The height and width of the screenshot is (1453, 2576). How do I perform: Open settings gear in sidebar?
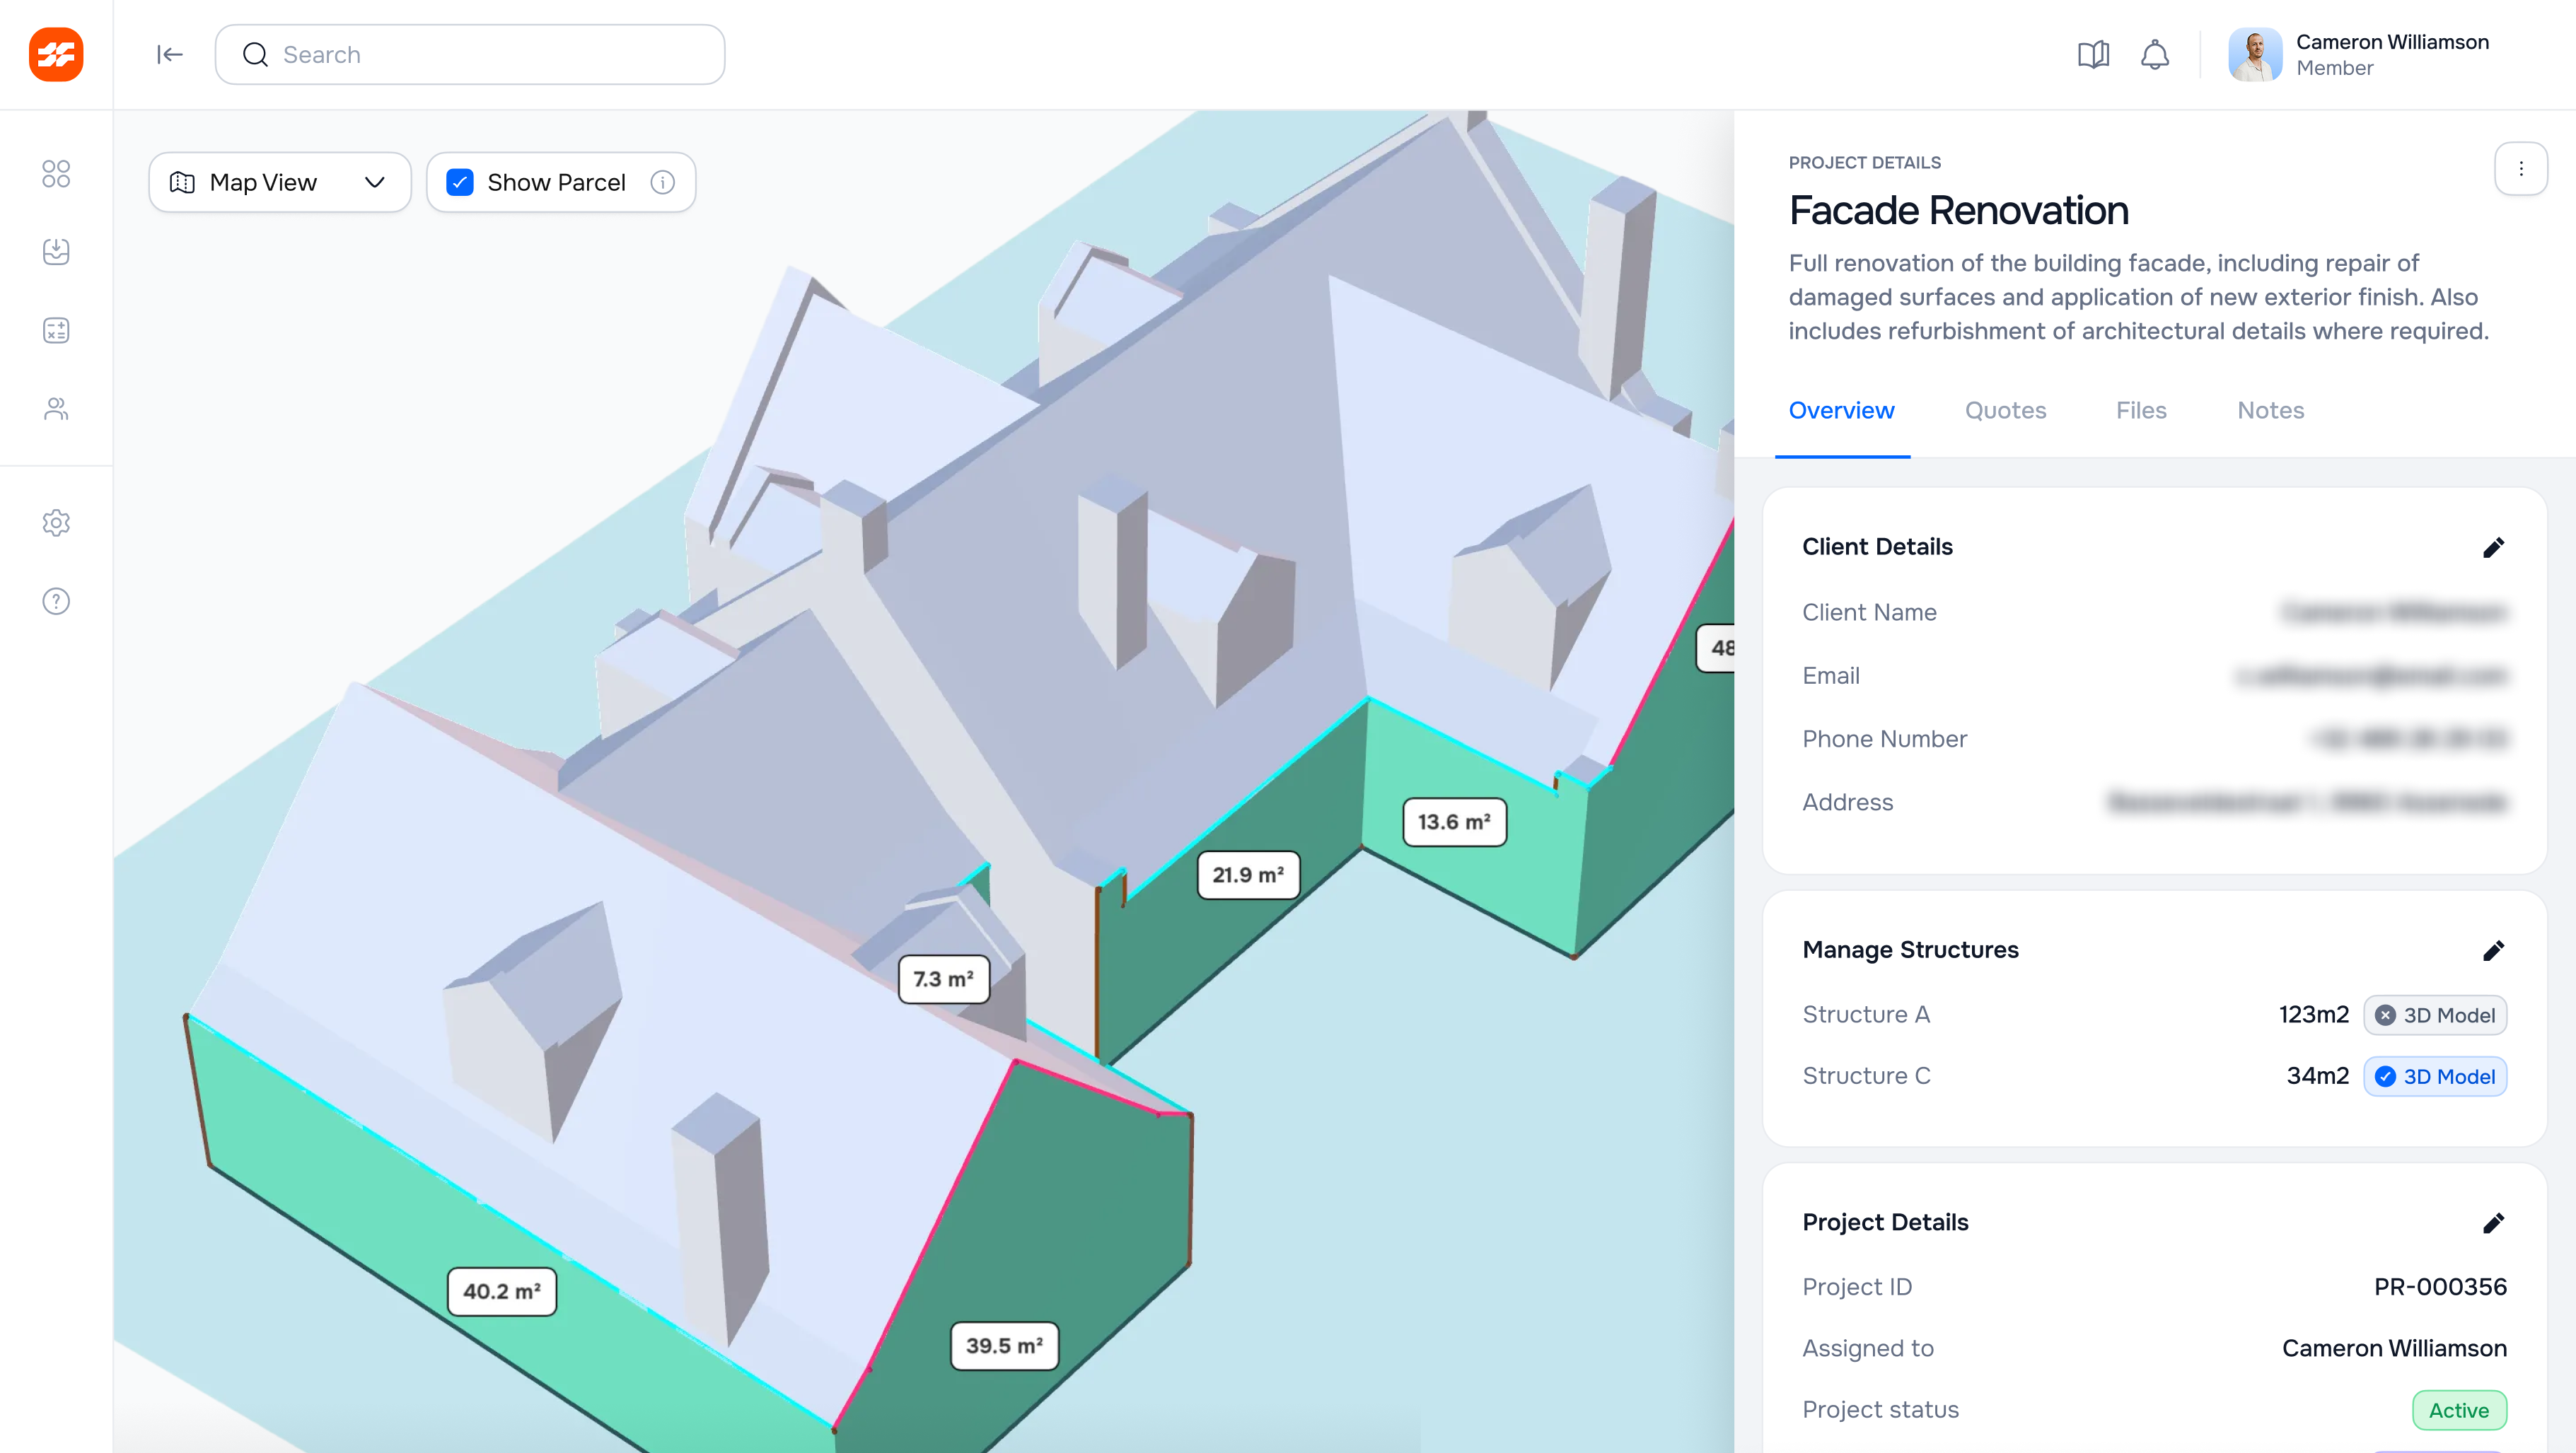pyautogui.click(x=56, y=523)
